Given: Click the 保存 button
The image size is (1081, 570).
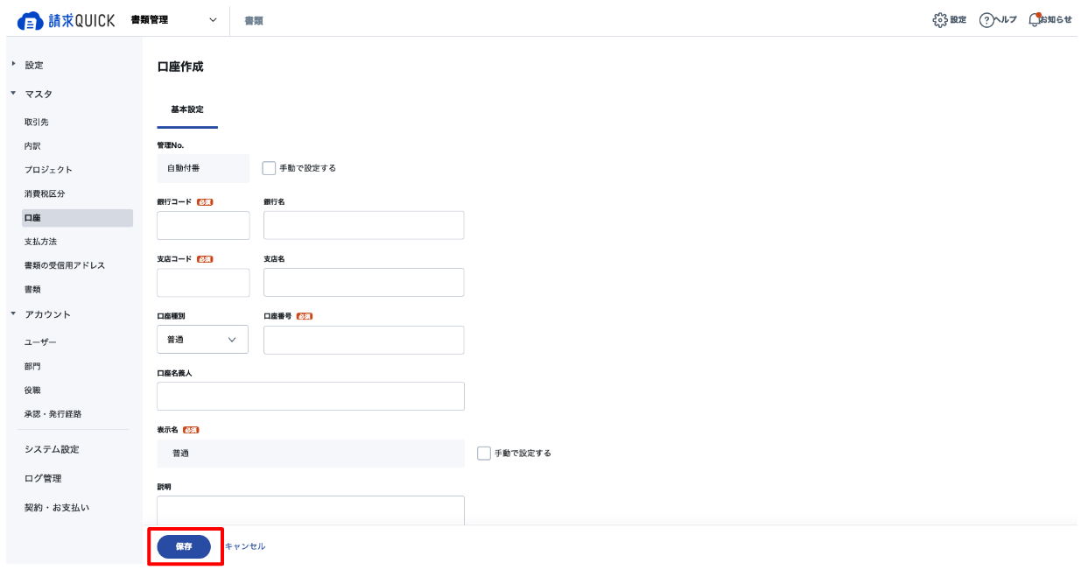Looking at the screenshot, I should pos(184,546).
